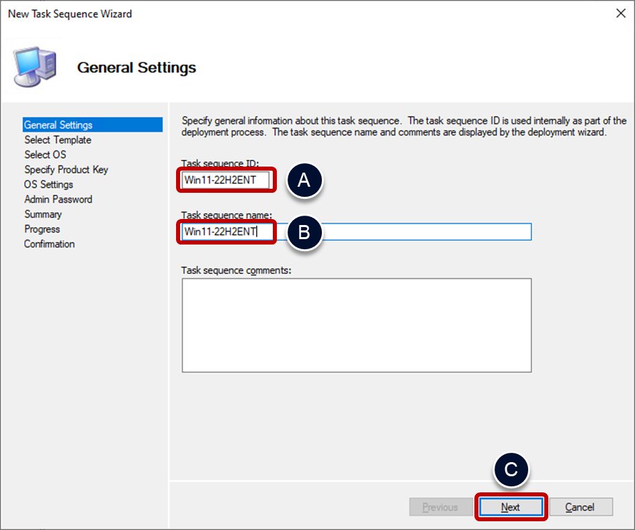
Task: Open the Select OS step
Action: coord(44,154)
